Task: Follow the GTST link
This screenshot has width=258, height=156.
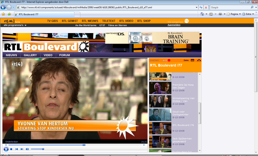Action: (x=102, y=25)
